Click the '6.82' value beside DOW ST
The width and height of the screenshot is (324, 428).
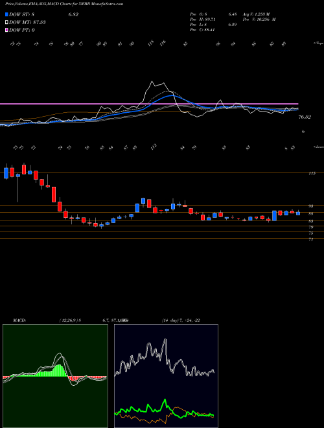pos(73,15)
